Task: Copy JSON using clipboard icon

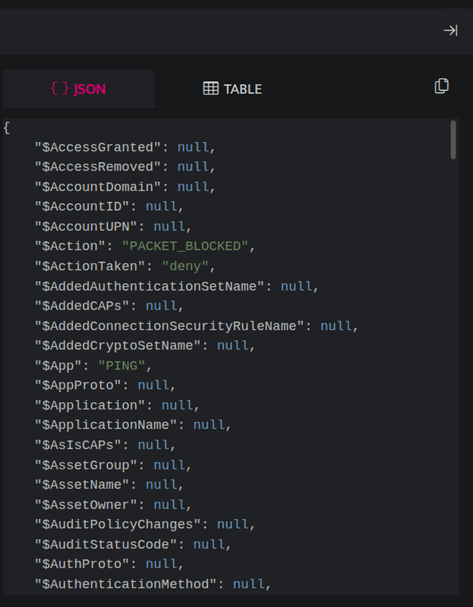Action: point(442,86)
